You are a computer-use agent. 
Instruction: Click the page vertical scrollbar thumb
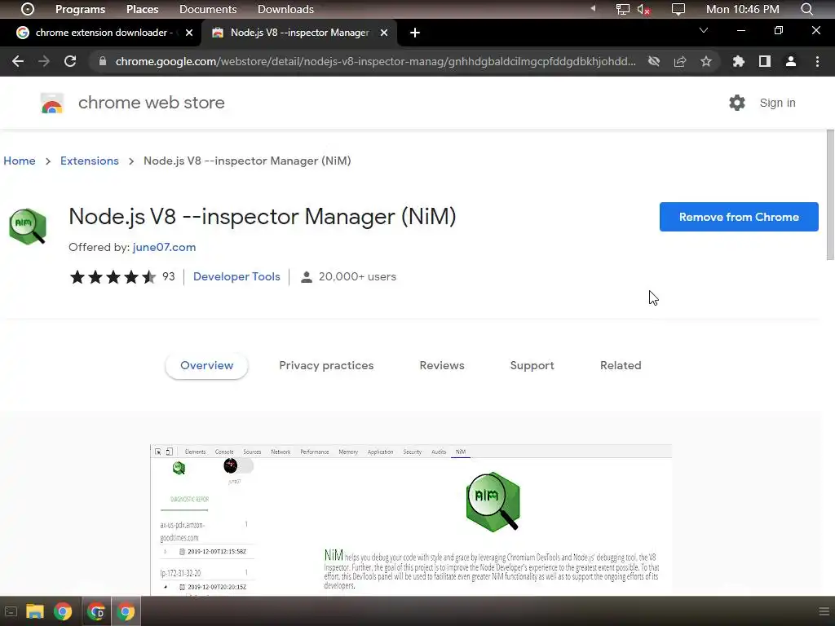click(x=829, y=195)
